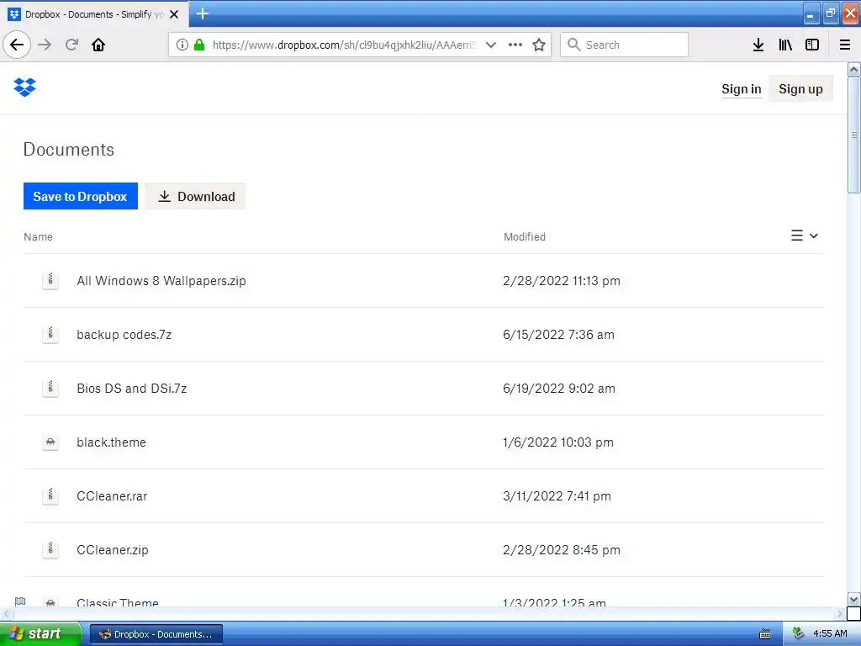Open the page actions three-dot menu
The height and width of the screenshot is (646, 861).
(x=515, y=45)
